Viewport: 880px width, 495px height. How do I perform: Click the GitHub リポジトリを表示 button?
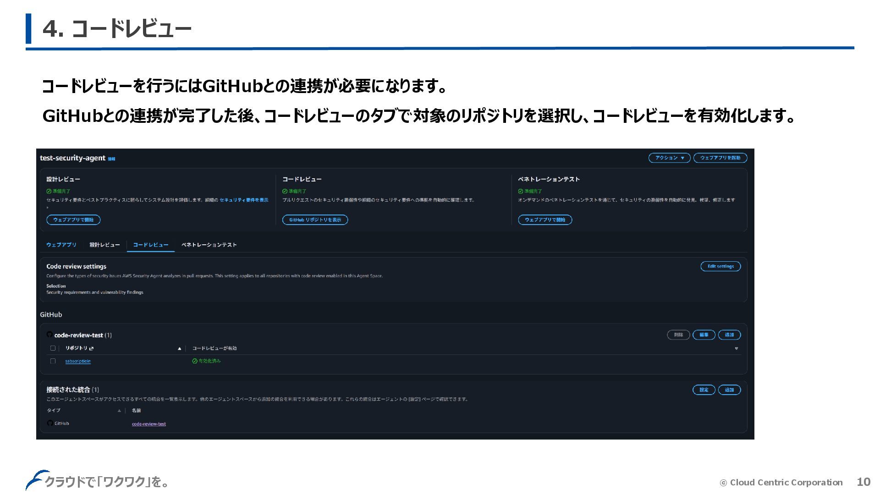tap(315, 220)
